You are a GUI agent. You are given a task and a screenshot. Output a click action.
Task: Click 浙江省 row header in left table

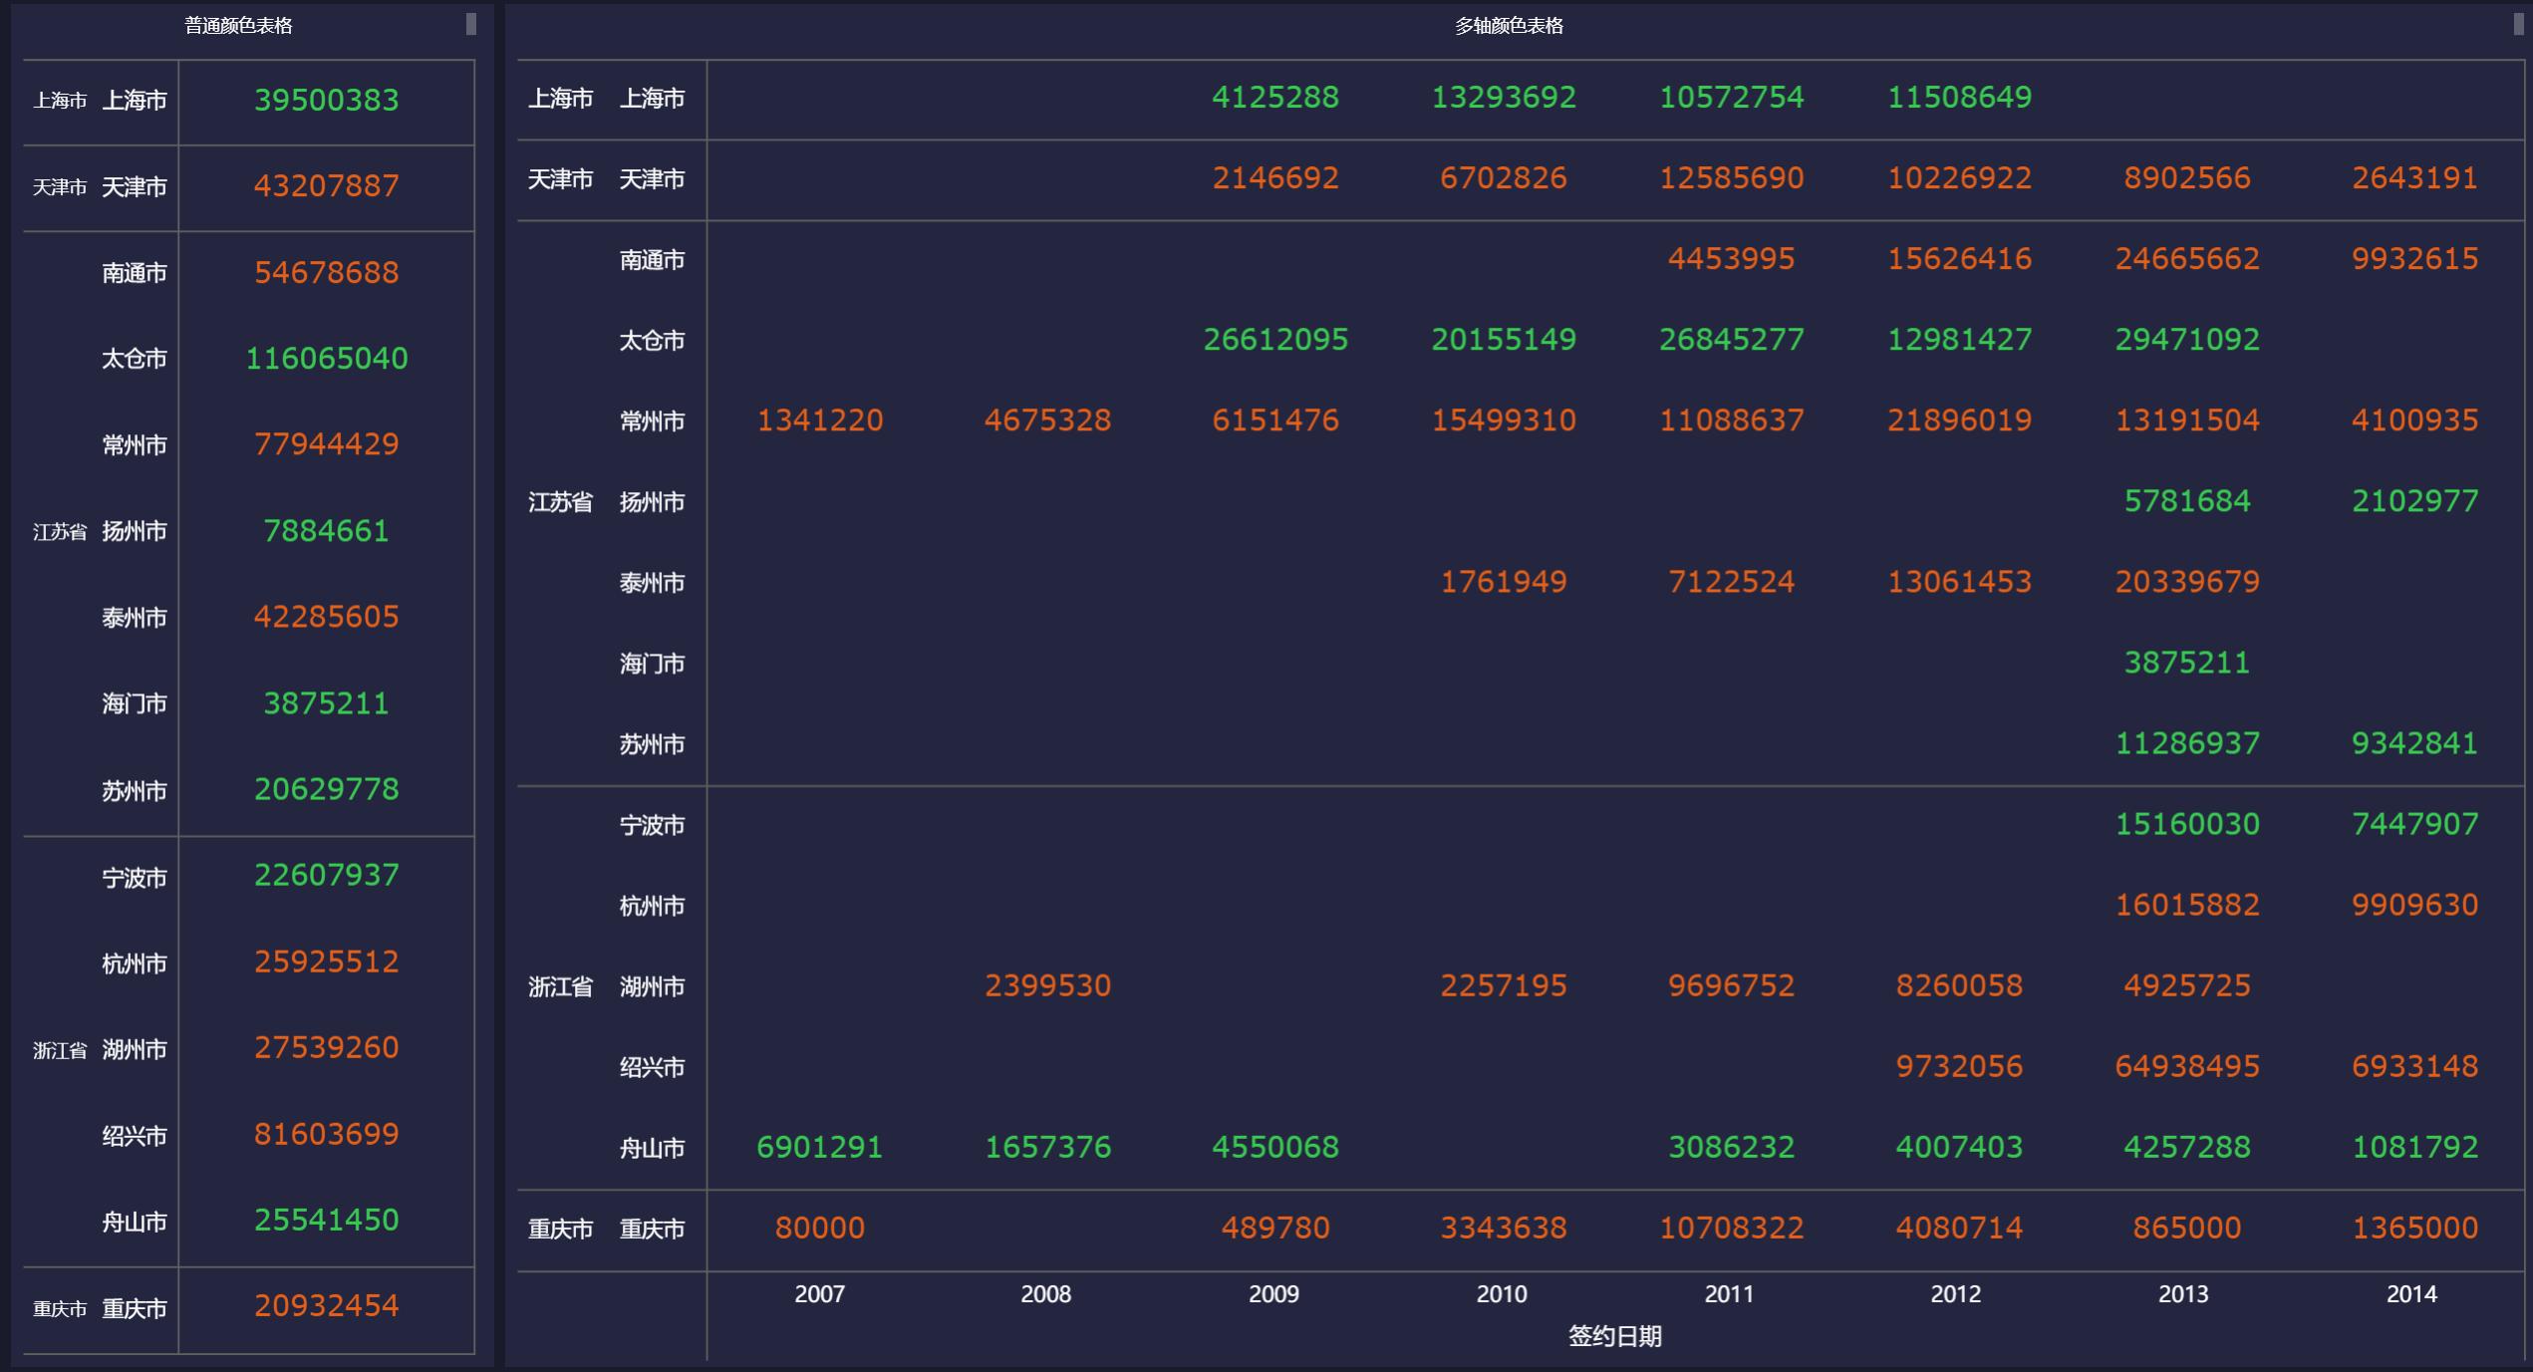click(x=60, y=1050)
